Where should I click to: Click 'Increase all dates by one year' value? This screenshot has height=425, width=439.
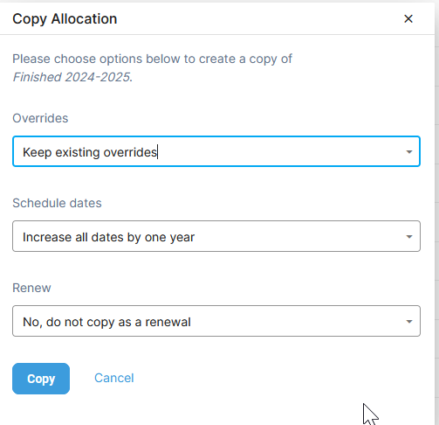point(108,237)
